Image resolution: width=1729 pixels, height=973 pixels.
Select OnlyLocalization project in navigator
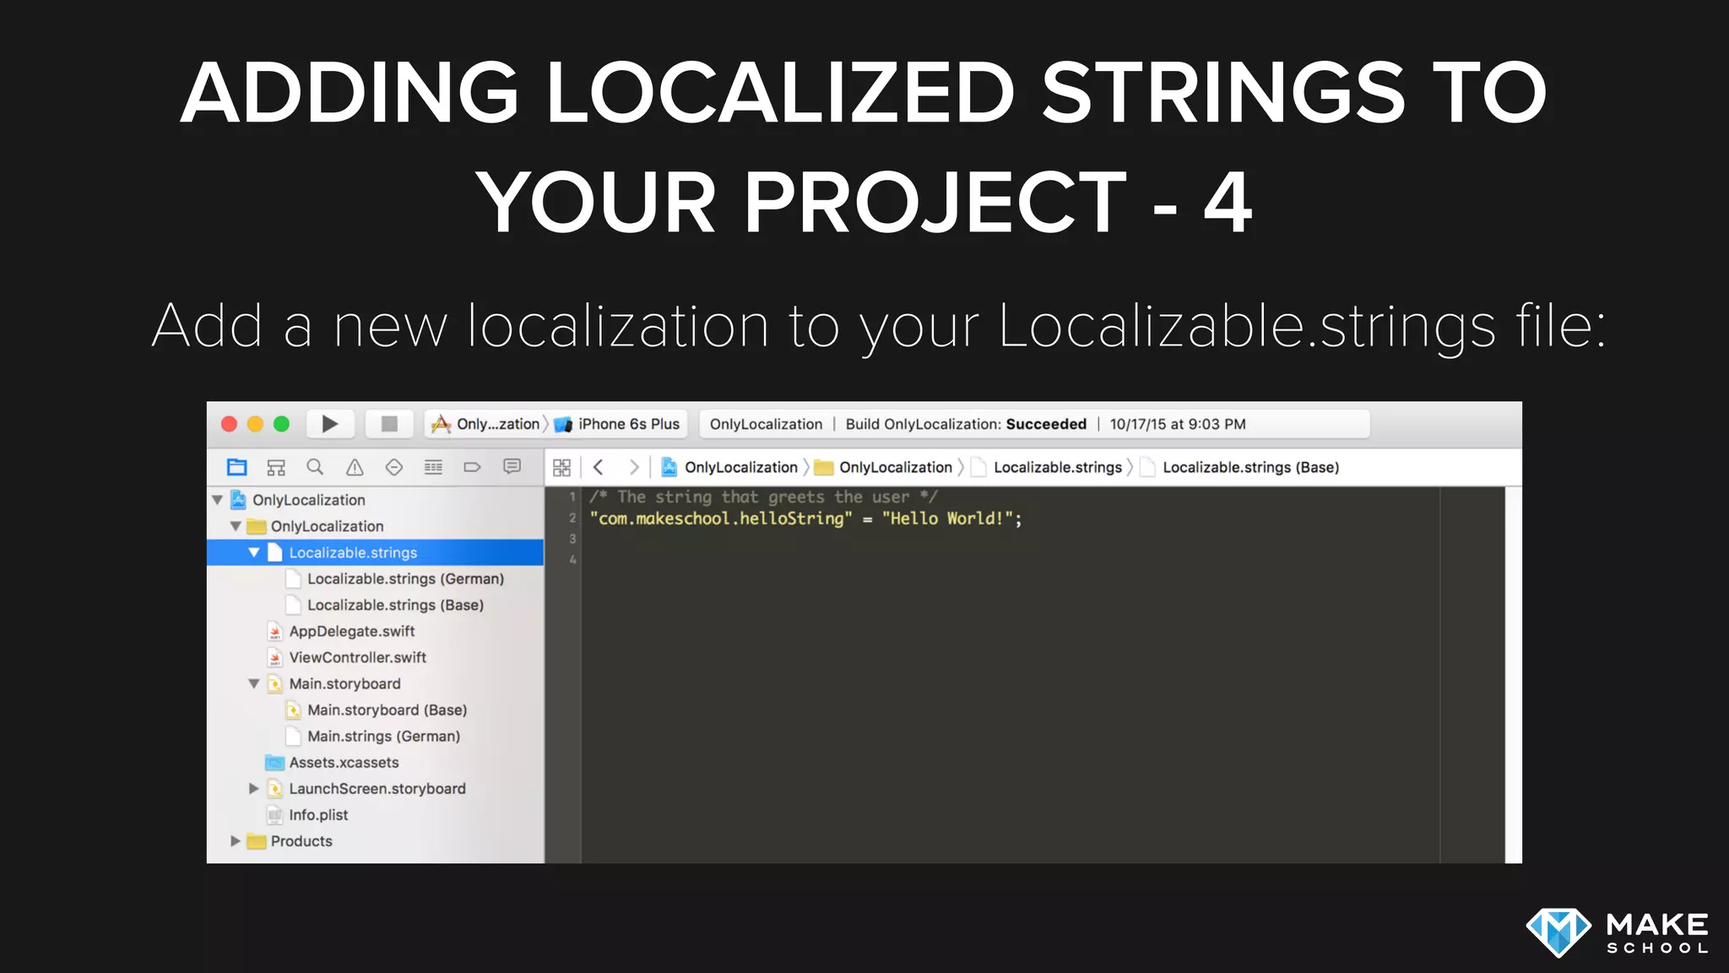click(298, 500)
